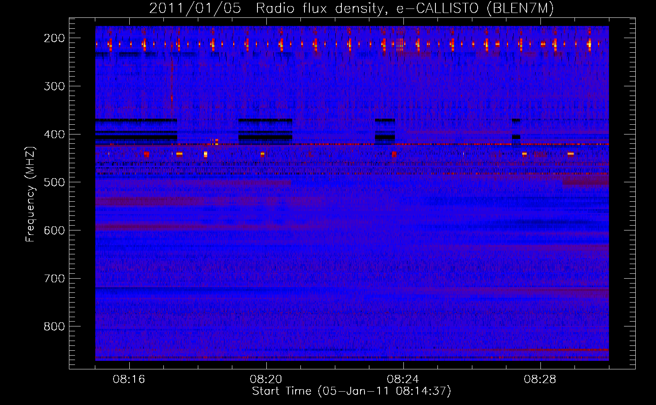The height and width of the screenshot is (405, 656).
Task: Click the 08:16 time tick label
Action: click(x=129, y=379)
